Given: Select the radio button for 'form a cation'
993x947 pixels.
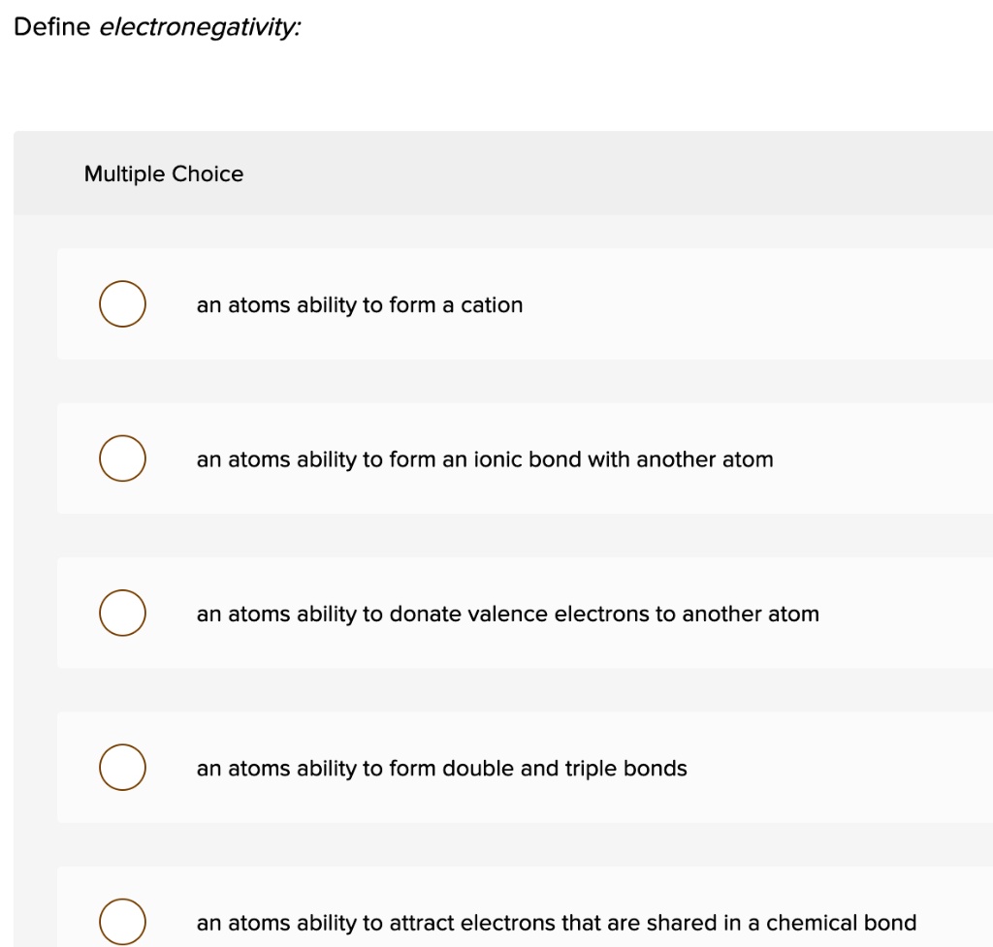Looking at the screenshot, I should pos(122,303).
